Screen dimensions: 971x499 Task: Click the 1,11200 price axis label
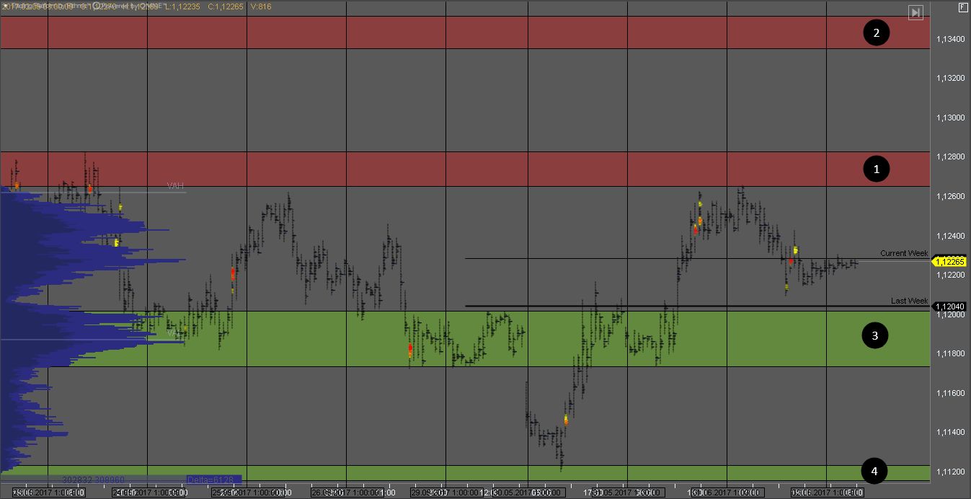(x=952, y=472)
